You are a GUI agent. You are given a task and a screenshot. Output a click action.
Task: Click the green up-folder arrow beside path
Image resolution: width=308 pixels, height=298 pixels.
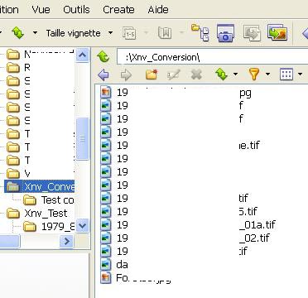(x=103, y=57)
